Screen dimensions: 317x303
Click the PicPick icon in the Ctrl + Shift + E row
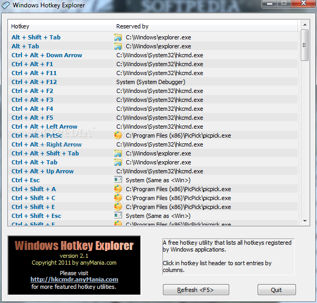pos(118,207)
